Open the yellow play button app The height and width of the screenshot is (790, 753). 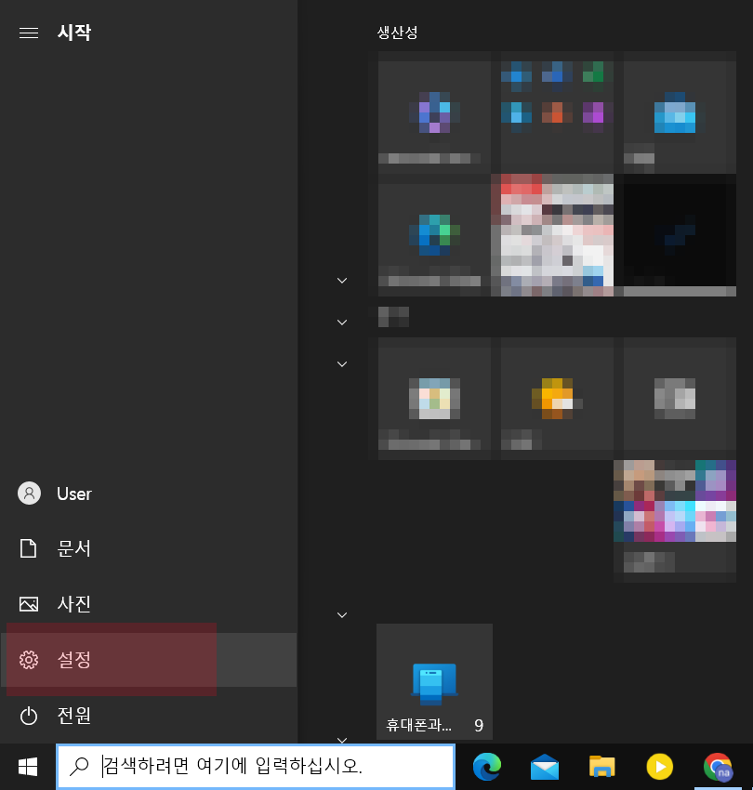coord(660,767)
